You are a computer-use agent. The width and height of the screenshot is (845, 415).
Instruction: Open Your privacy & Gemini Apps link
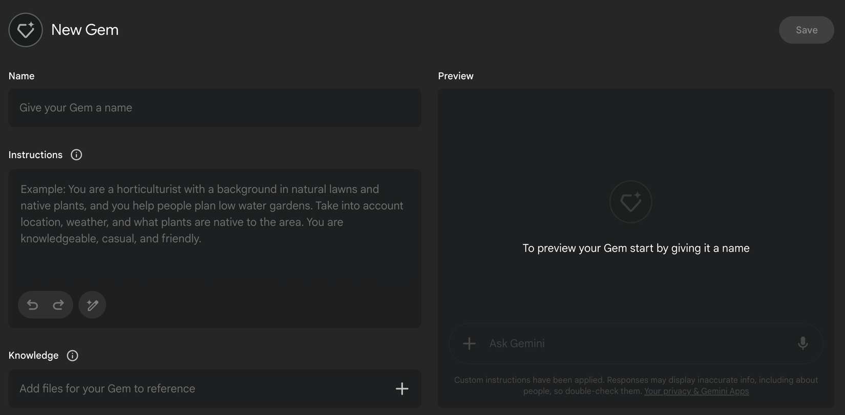tap(696, 391)
